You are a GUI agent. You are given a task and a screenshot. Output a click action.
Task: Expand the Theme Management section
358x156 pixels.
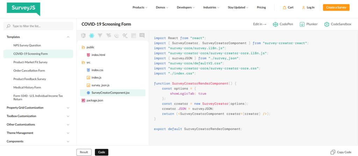(x=38, y=133)
